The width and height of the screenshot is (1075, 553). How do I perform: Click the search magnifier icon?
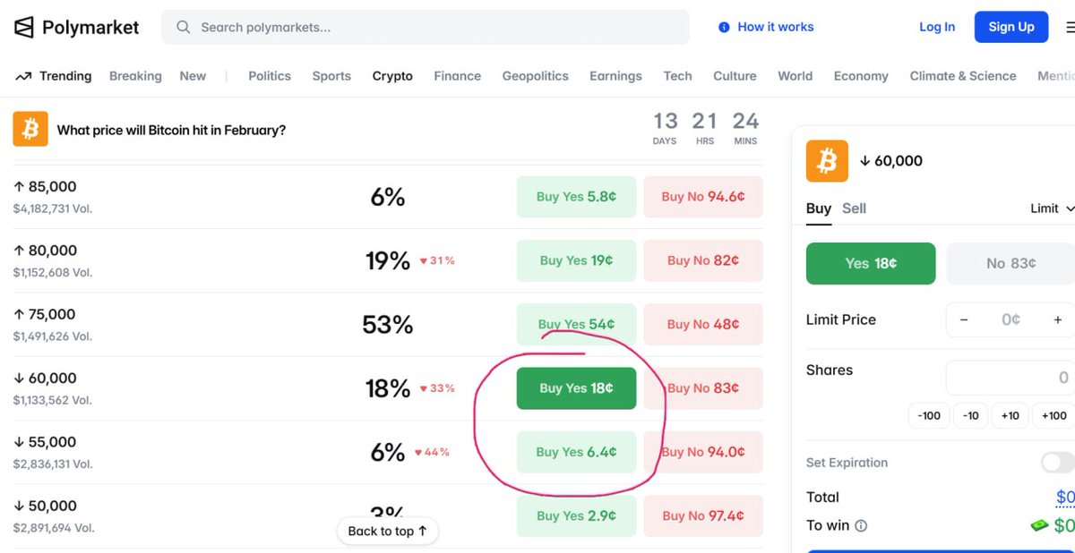pos(184,28)
